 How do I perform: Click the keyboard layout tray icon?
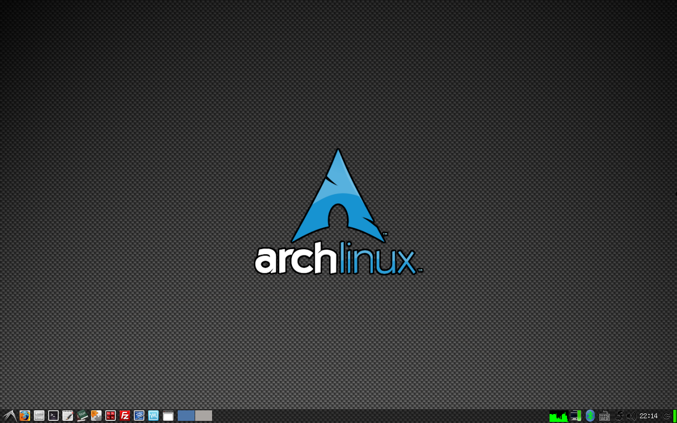pyautogui.click(x=605, y=416)
